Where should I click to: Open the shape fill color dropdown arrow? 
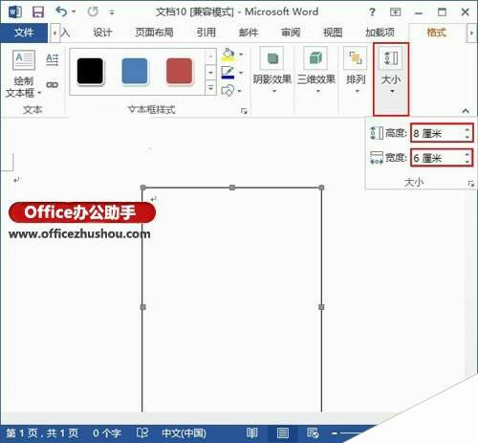[x=241, y=55]
